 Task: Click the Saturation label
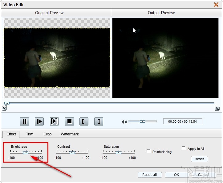pyautogui.click(x=111, y=147)
